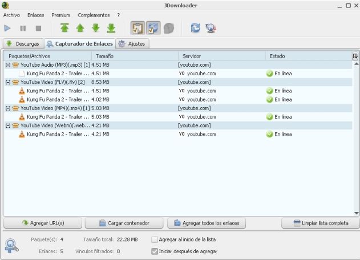Select the YouTube Video (MP4) package row
Screen dimensions: 360x260
pyautogui.click(x=178, y=108)
